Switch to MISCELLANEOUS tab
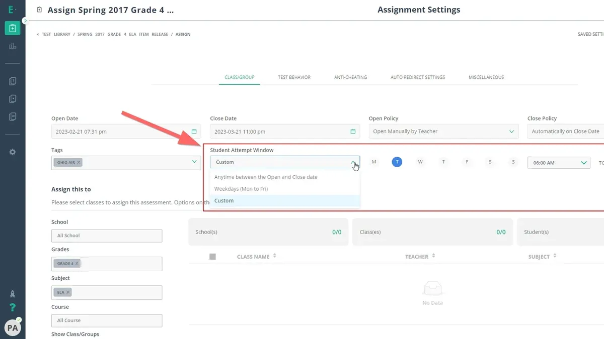Screen dimensions: 604x339 point(486,77)
